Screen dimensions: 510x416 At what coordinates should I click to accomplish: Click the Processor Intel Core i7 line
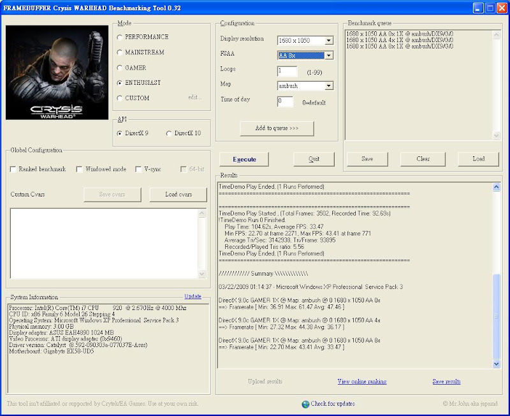coord(98,308)
